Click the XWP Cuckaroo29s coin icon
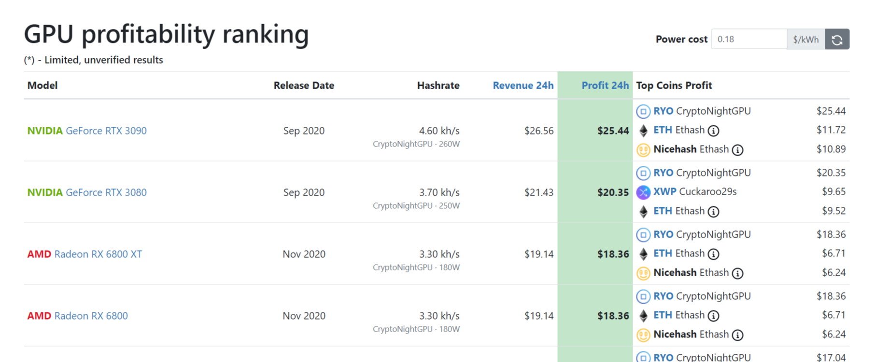This screenshot has width=890, height=362. pyautogui.click(x=643, y=192)
